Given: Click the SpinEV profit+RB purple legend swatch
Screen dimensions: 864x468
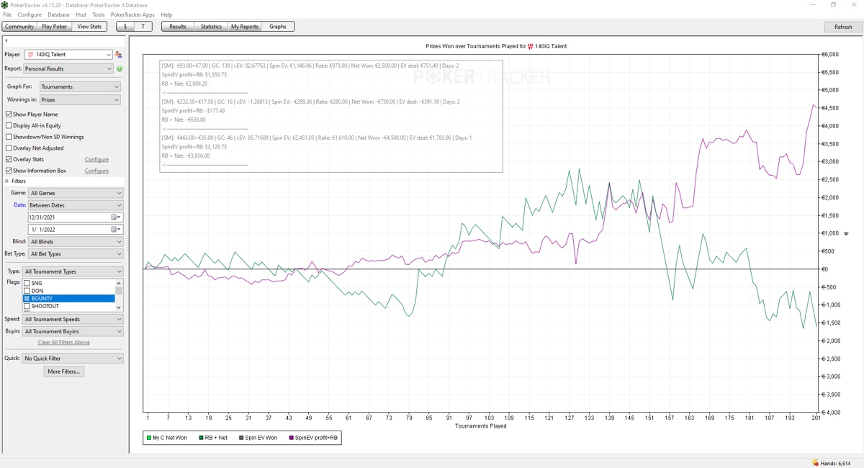Looking at the screenshot, I should 291,438.
